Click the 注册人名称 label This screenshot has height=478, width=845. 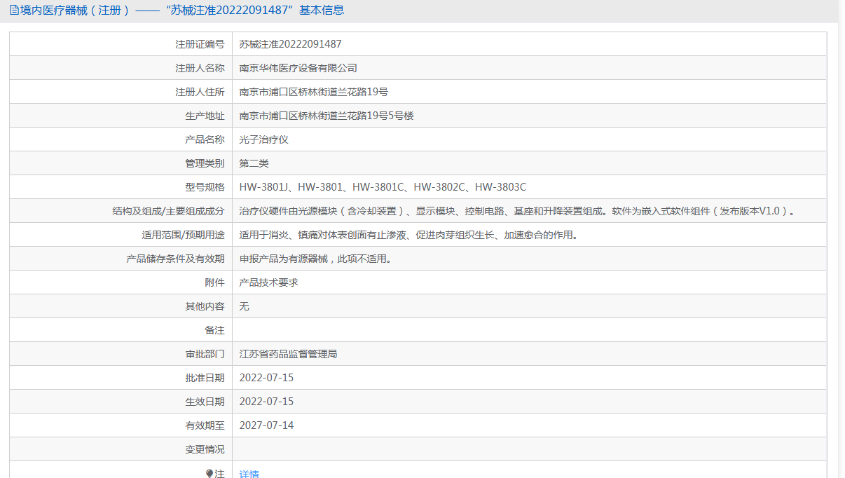tap(200, 68)
